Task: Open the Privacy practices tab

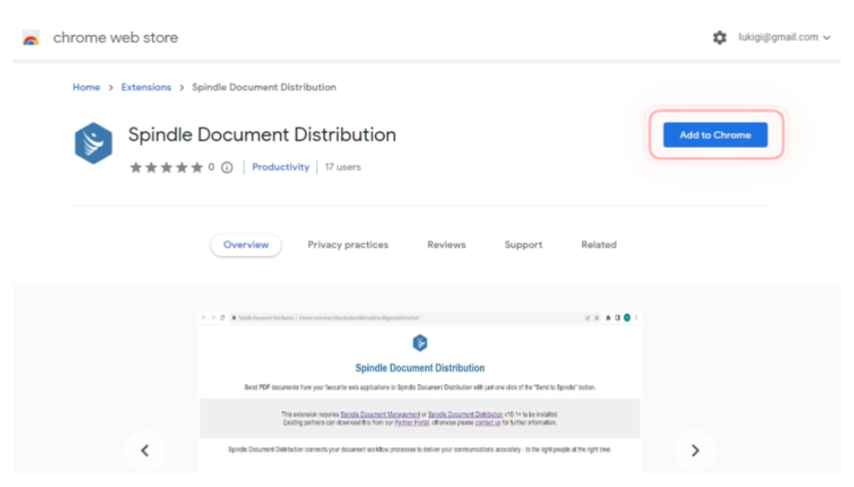Action: [x=348, y=245]
